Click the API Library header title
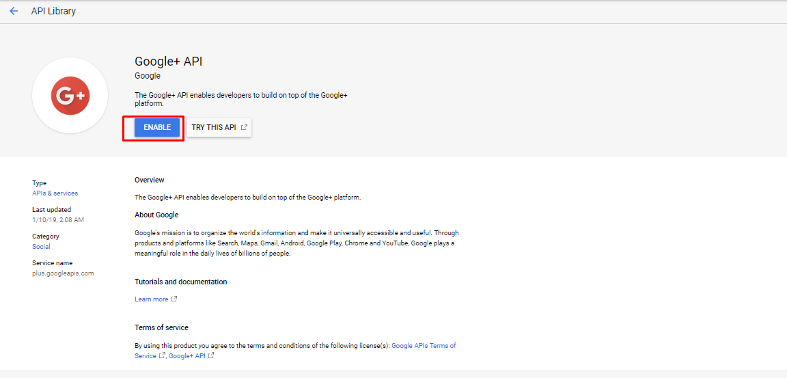This screenshot has height=378, width=787. point(53,11)
